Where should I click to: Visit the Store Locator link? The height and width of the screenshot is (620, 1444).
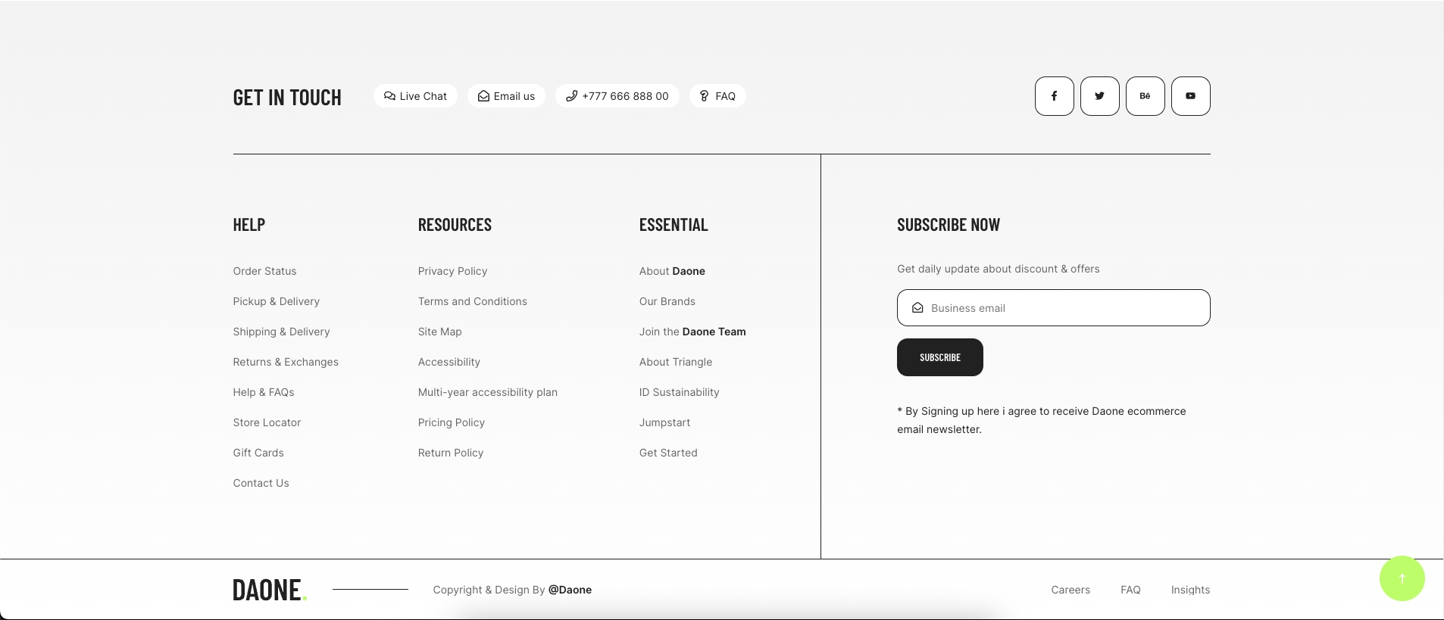(x=267, y=422)
